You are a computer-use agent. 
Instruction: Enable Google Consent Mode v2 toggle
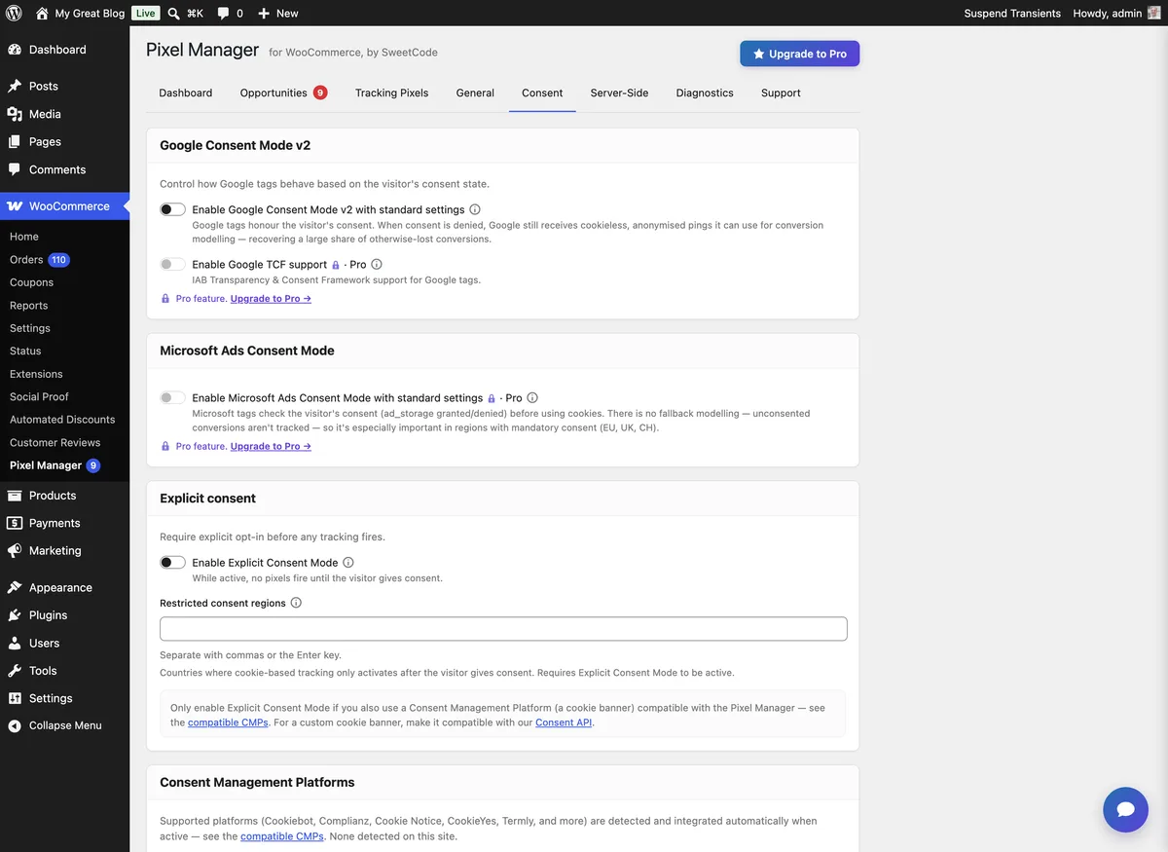172,209
